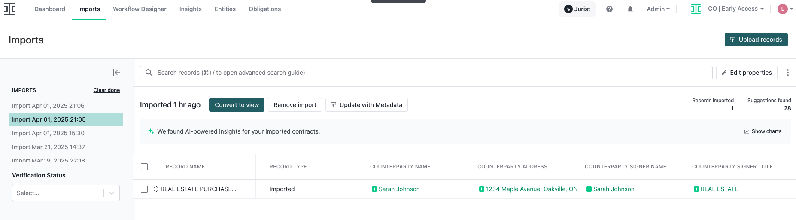Click the Clear done link
The image size is (796, 220).
tap(106, 90)
